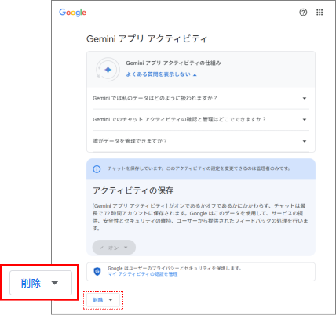Open マイ アクティビティの認証を管理 link
The width and height of the screenshot is (336, 315).
tap(143, 274)
